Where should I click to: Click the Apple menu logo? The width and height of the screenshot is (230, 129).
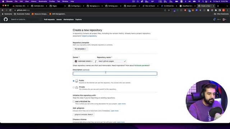click(3, 1)
